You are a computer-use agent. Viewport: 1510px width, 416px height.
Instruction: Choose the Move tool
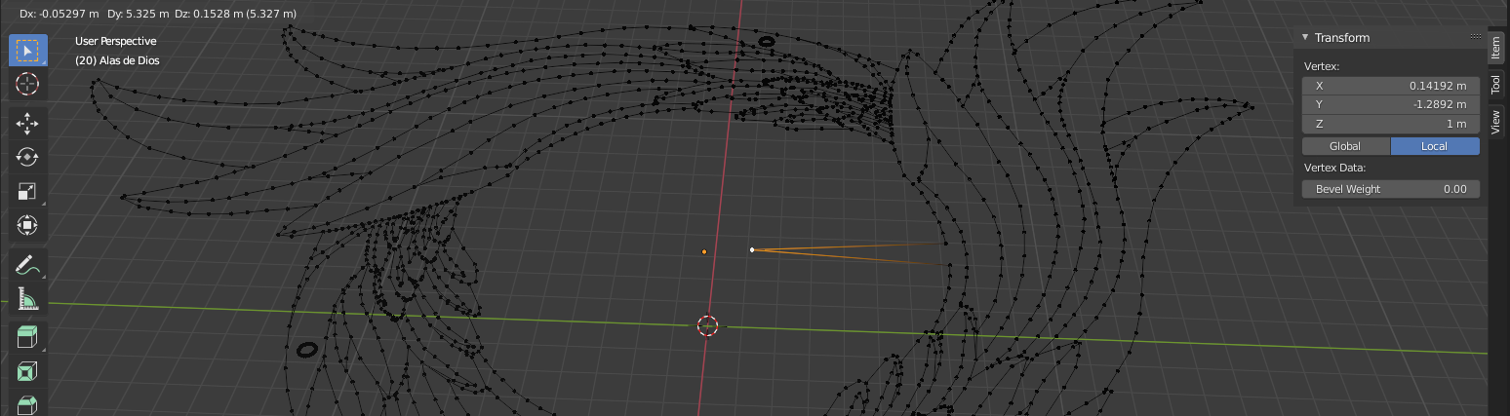tap(27, 123)
